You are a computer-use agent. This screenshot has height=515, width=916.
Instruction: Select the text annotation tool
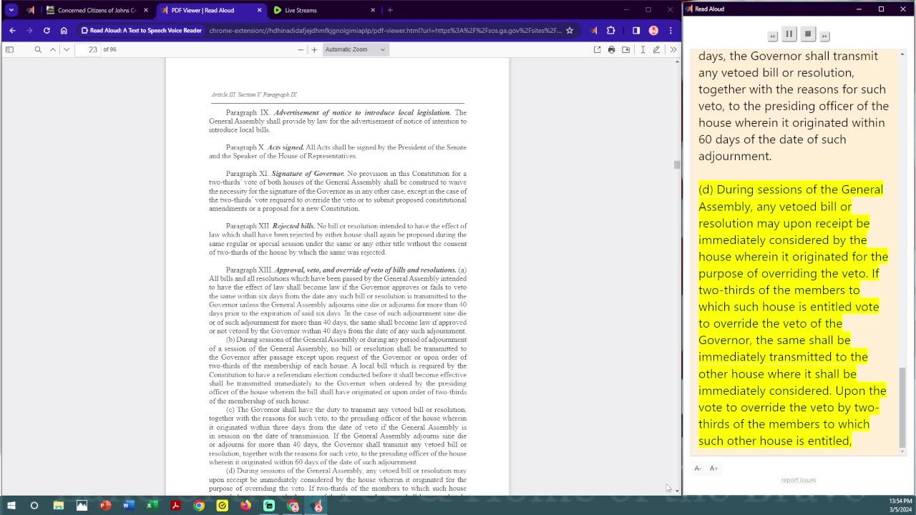coord(643,49)
